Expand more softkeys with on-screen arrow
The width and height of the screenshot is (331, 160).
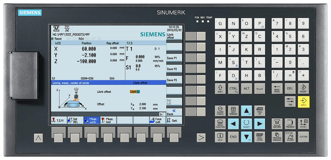point(161,114)
